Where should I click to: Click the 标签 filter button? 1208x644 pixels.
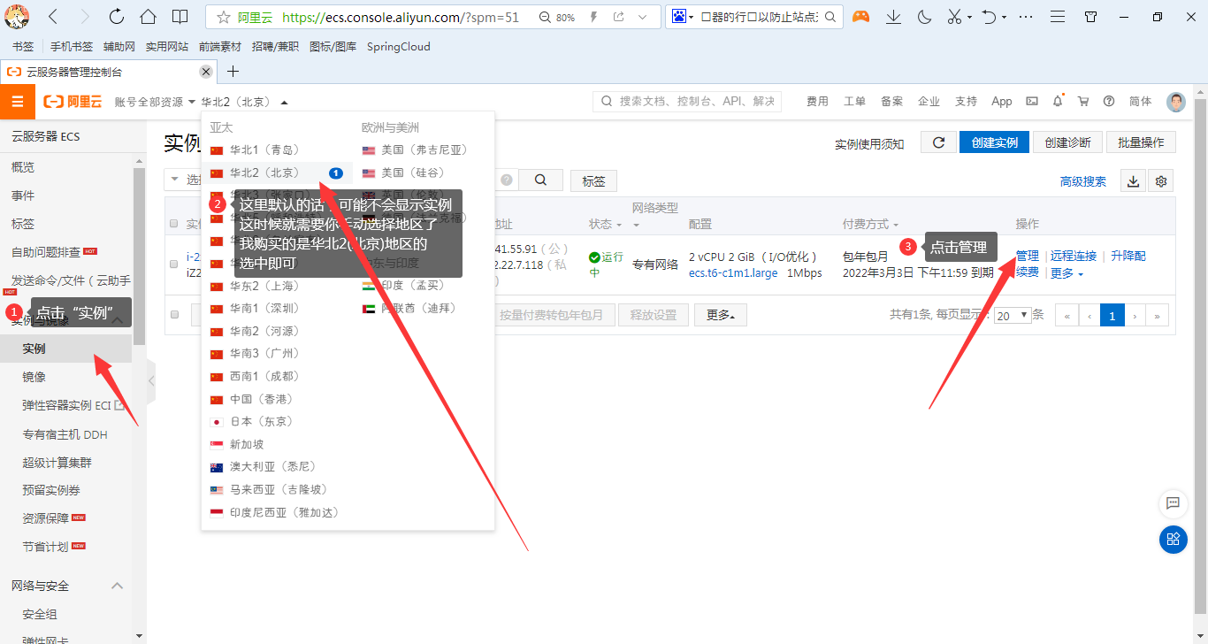point(593,181)
